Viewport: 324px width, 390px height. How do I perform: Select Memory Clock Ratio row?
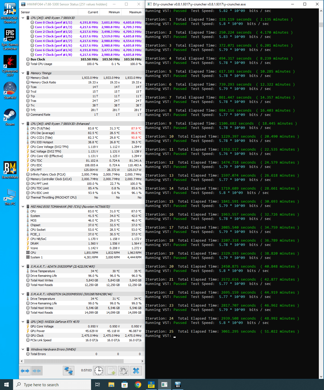(x=81, y=82)
